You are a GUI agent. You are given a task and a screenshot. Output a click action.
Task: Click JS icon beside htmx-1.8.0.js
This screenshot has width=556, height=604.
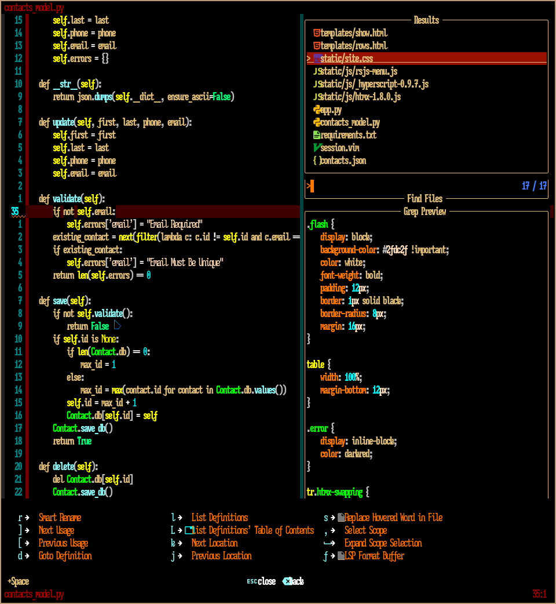317,97
